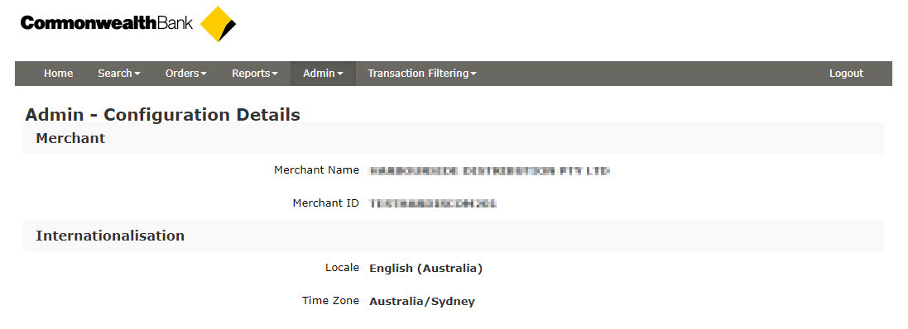The width and height of the screenshot is (908, 329).
Task: Open Transaction Filtering menu
Action: point(421,74)
